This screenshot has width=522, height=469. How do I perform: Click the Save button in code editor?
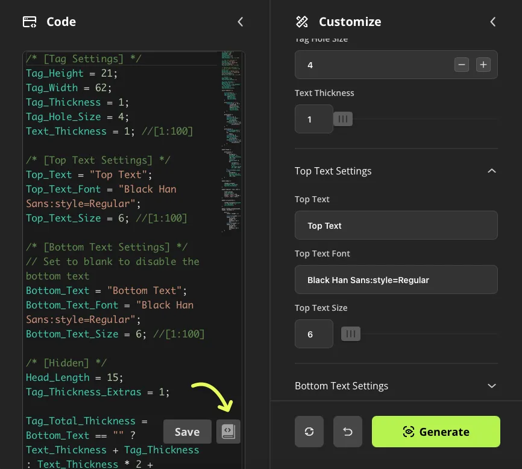[x=187, y=432]
